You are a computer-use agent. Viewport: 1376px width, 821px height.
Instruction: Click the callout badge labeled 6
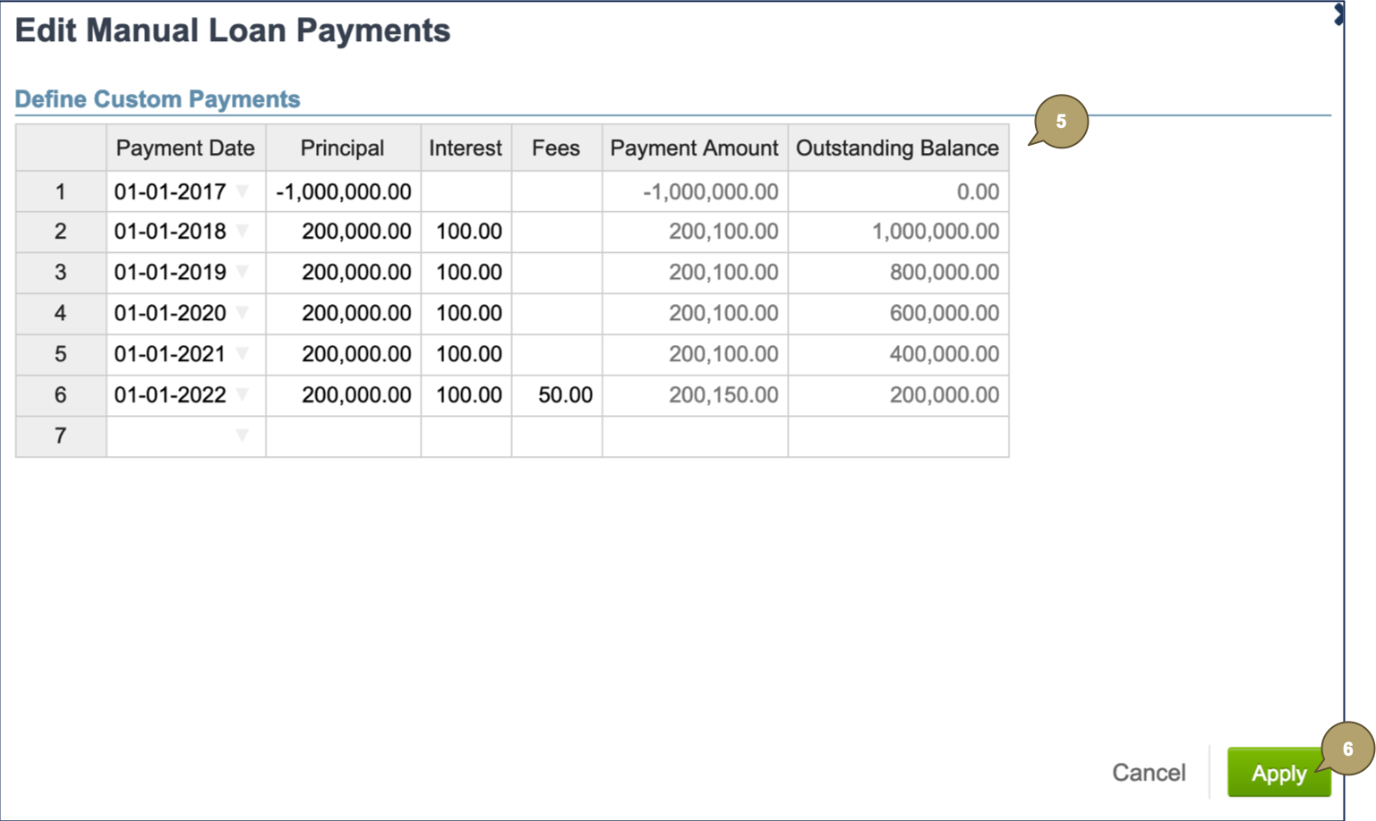pos(1346,750)
